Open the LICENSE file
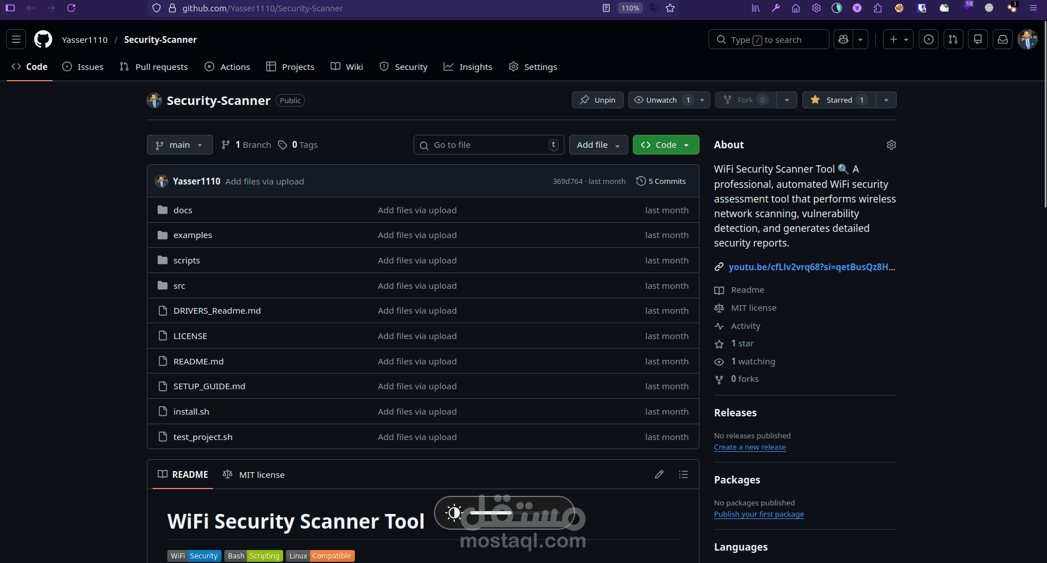Viewport: 1047px width, 563px height. pos(190,336)
